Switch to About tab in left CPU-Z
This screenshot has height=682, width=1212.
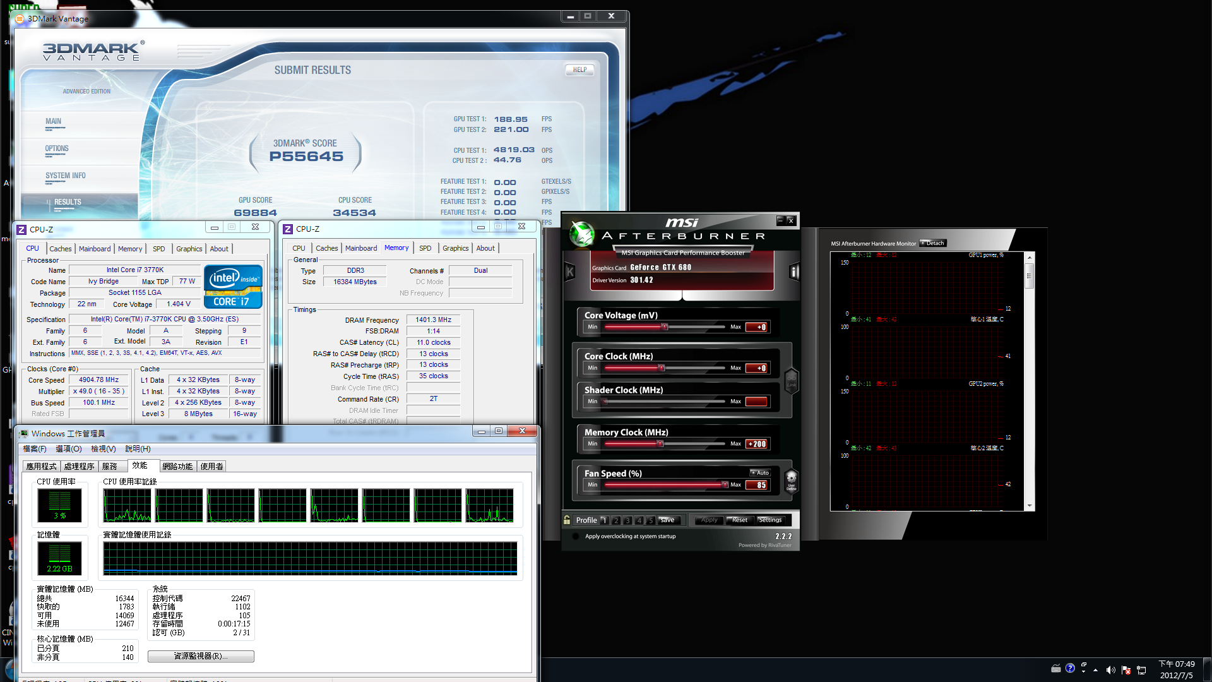[x=219, y=249]
